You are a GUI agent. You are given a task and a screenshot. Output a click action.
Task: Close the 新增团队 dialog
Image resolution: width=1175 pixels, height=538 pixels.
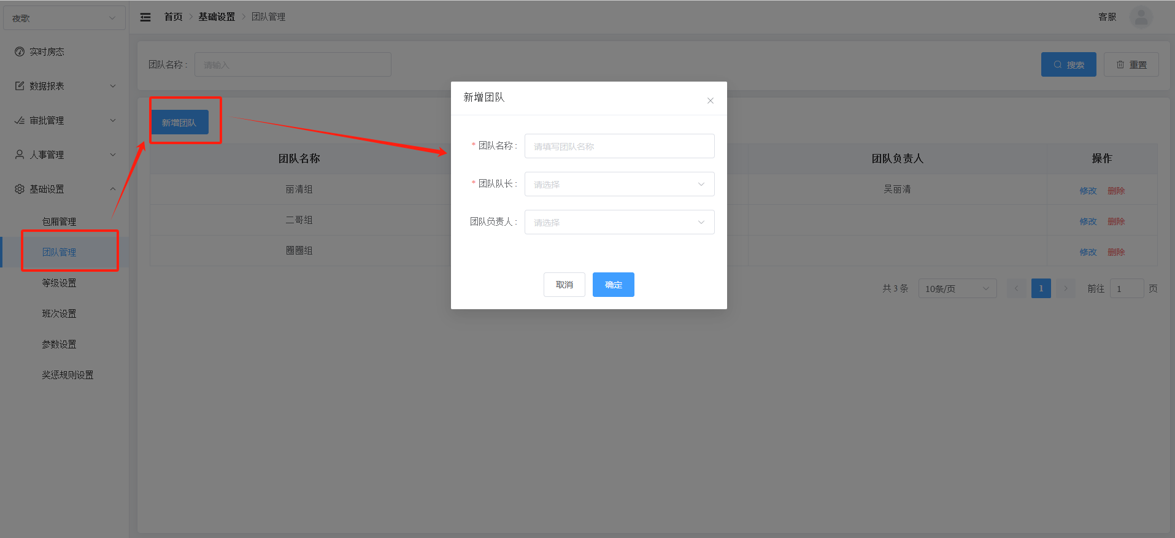710,101
